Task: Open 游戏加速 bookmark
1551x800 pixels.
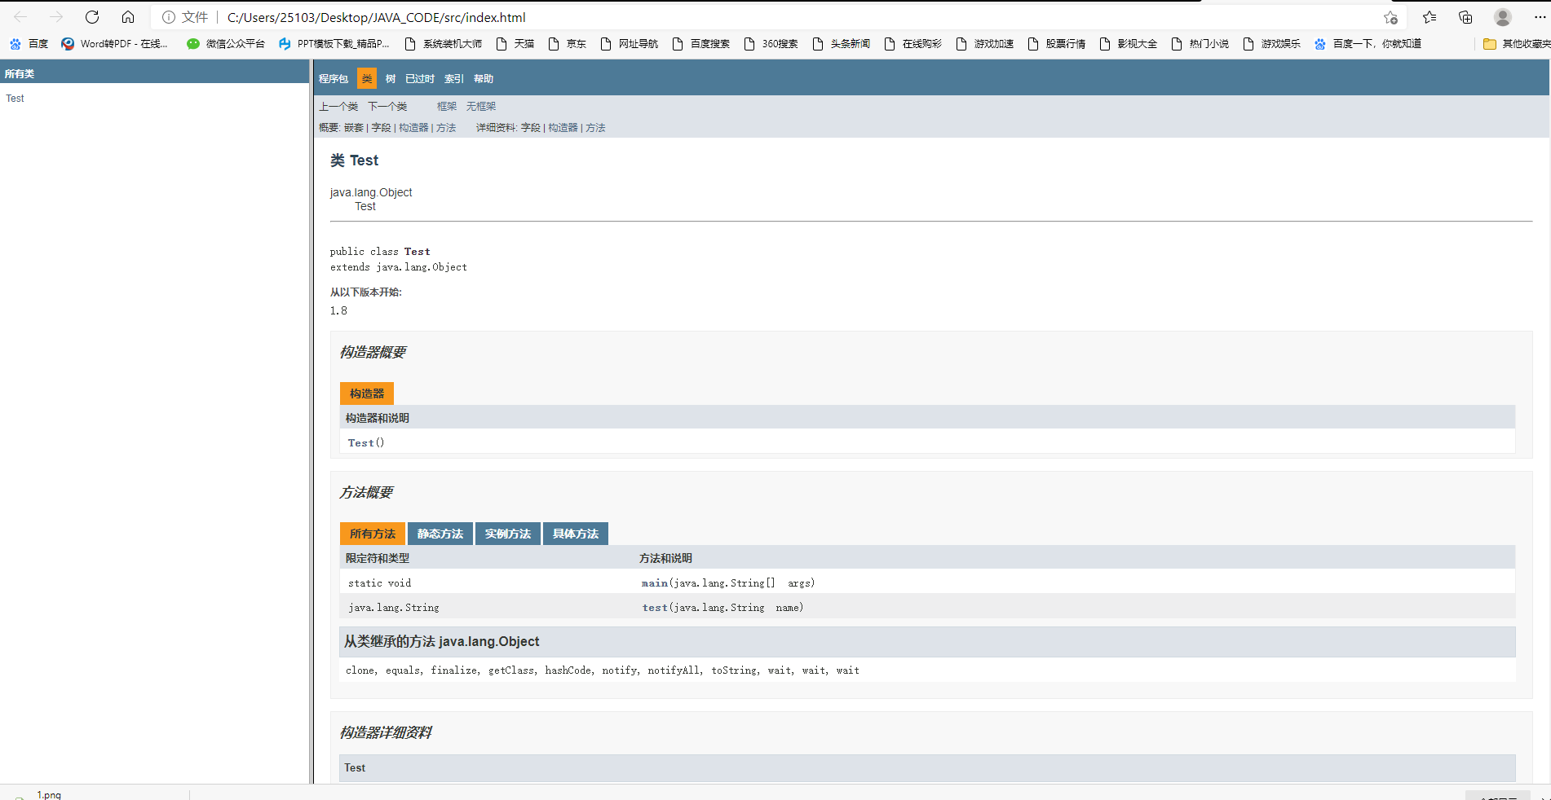Action: tap(984, 44)
